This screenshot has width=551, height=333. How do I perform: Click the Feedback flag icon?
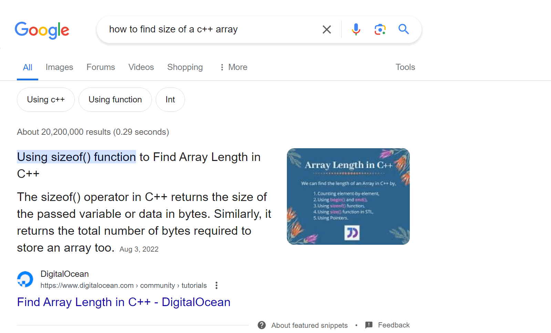click(x=369, y=325)
